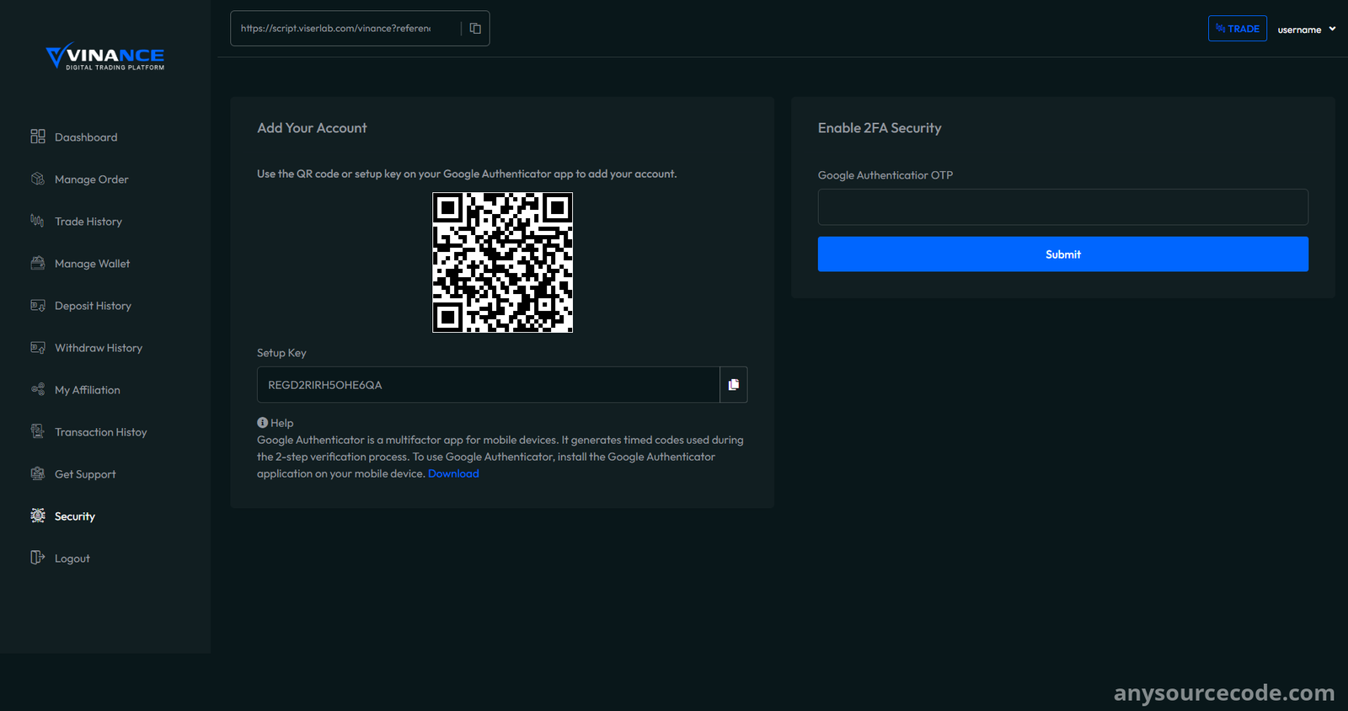This screenshot has height=711, width=1348.
Task: Open Manage Wallet page
Action: [x=93, y=264]
